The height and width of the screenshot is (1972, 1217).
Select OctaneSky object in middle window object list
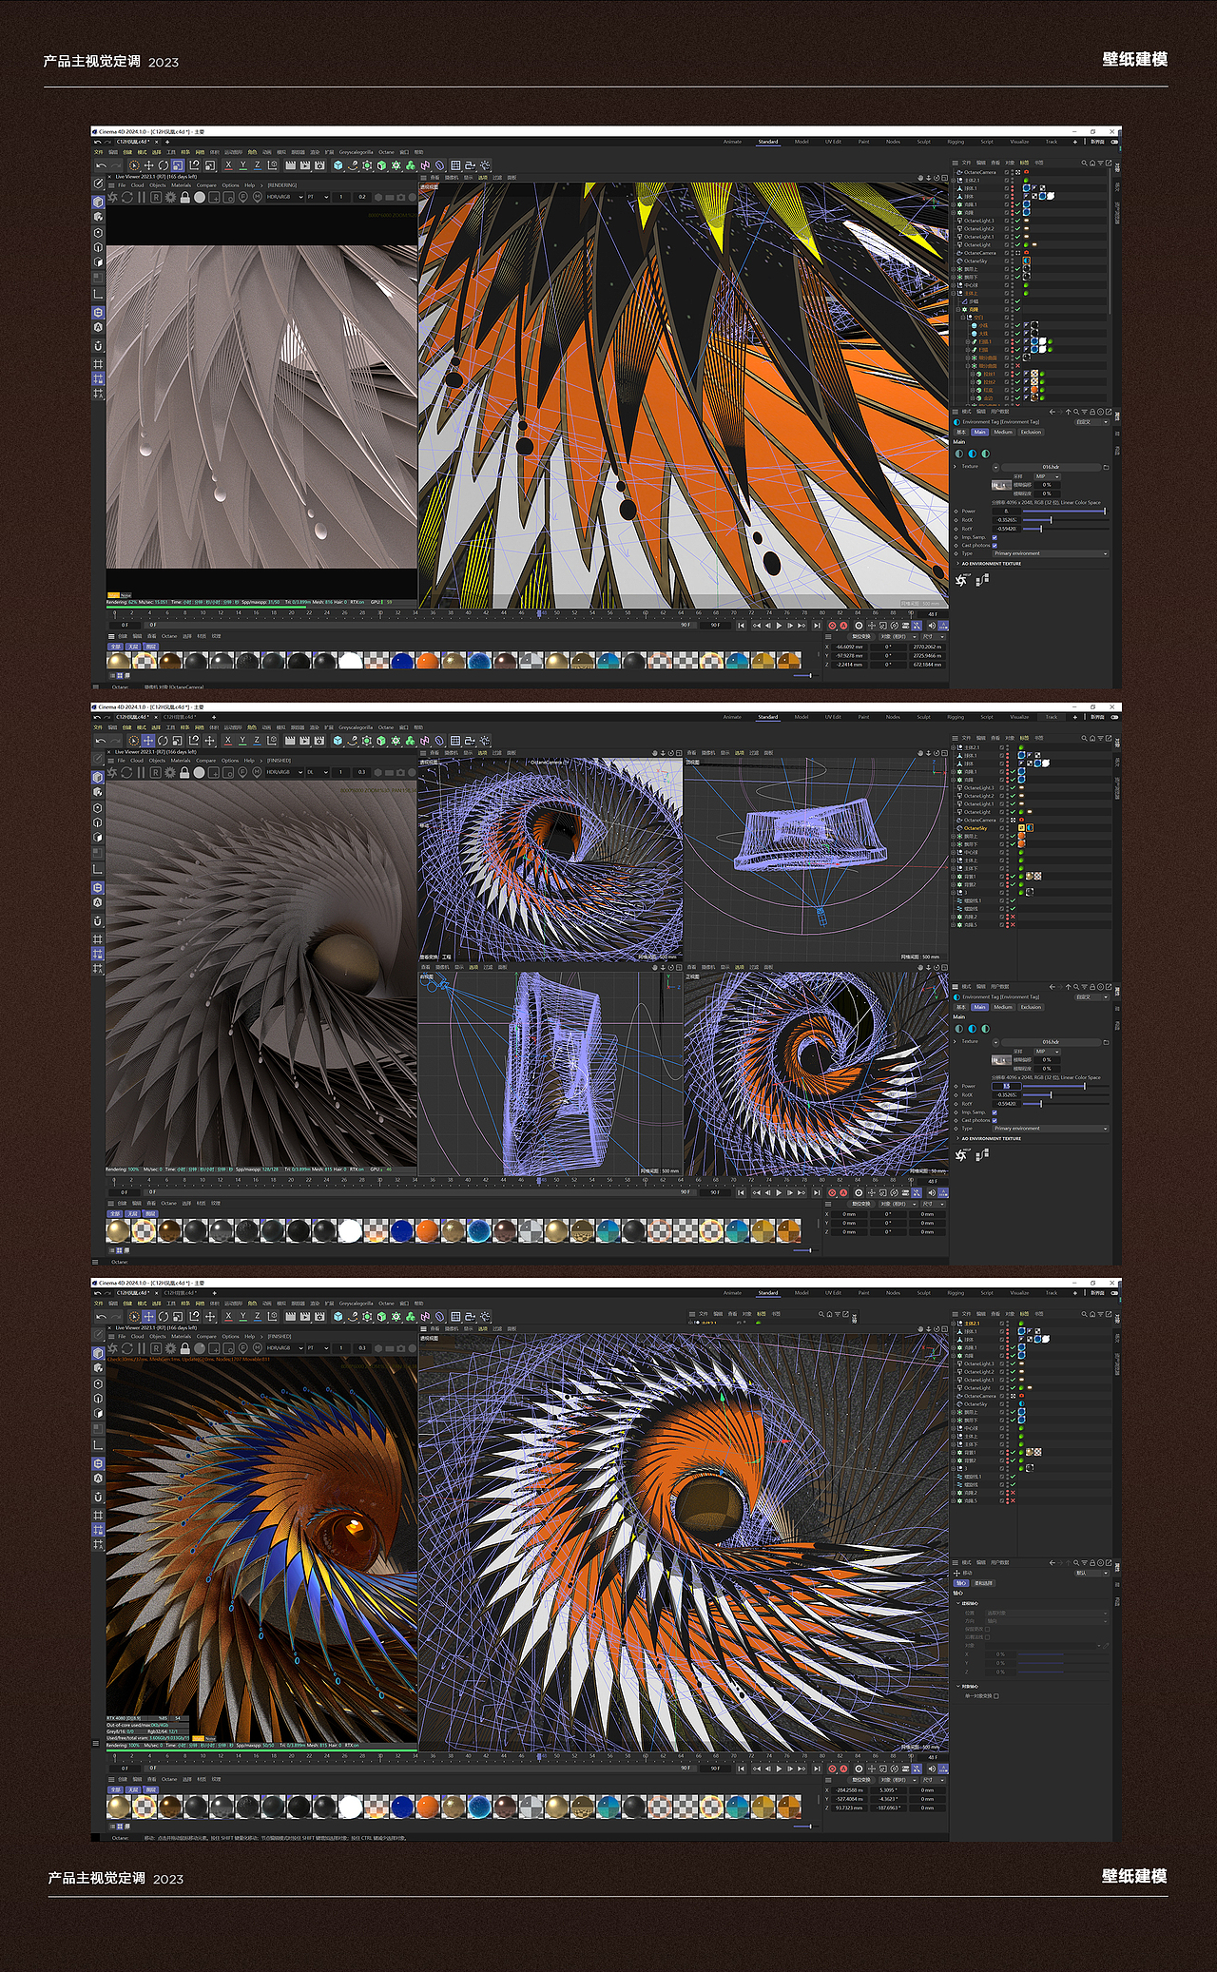[x=976, y=828]
